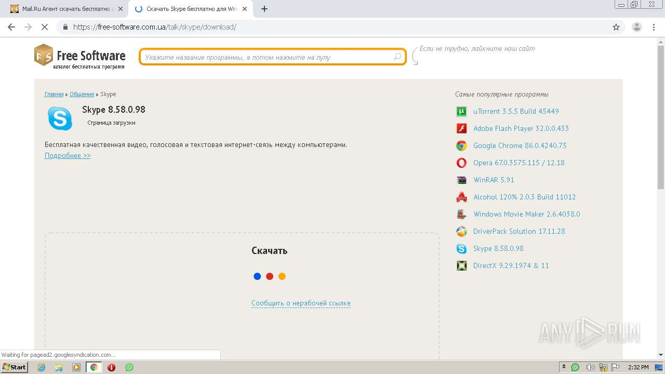
Task: Click the Windows Start button
Action: 14,367
